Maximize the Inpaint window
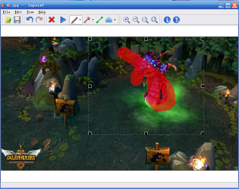 228,5
